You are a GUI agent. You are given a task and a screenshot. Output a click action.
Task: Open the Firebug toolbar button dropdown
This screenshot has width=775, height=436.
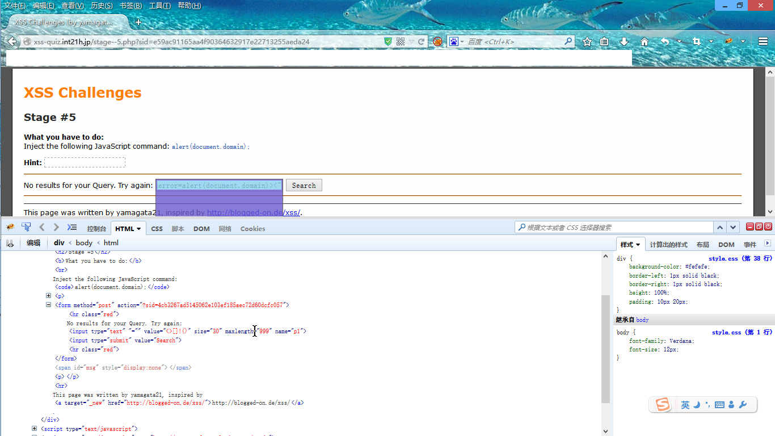click(x=743, y=42)
